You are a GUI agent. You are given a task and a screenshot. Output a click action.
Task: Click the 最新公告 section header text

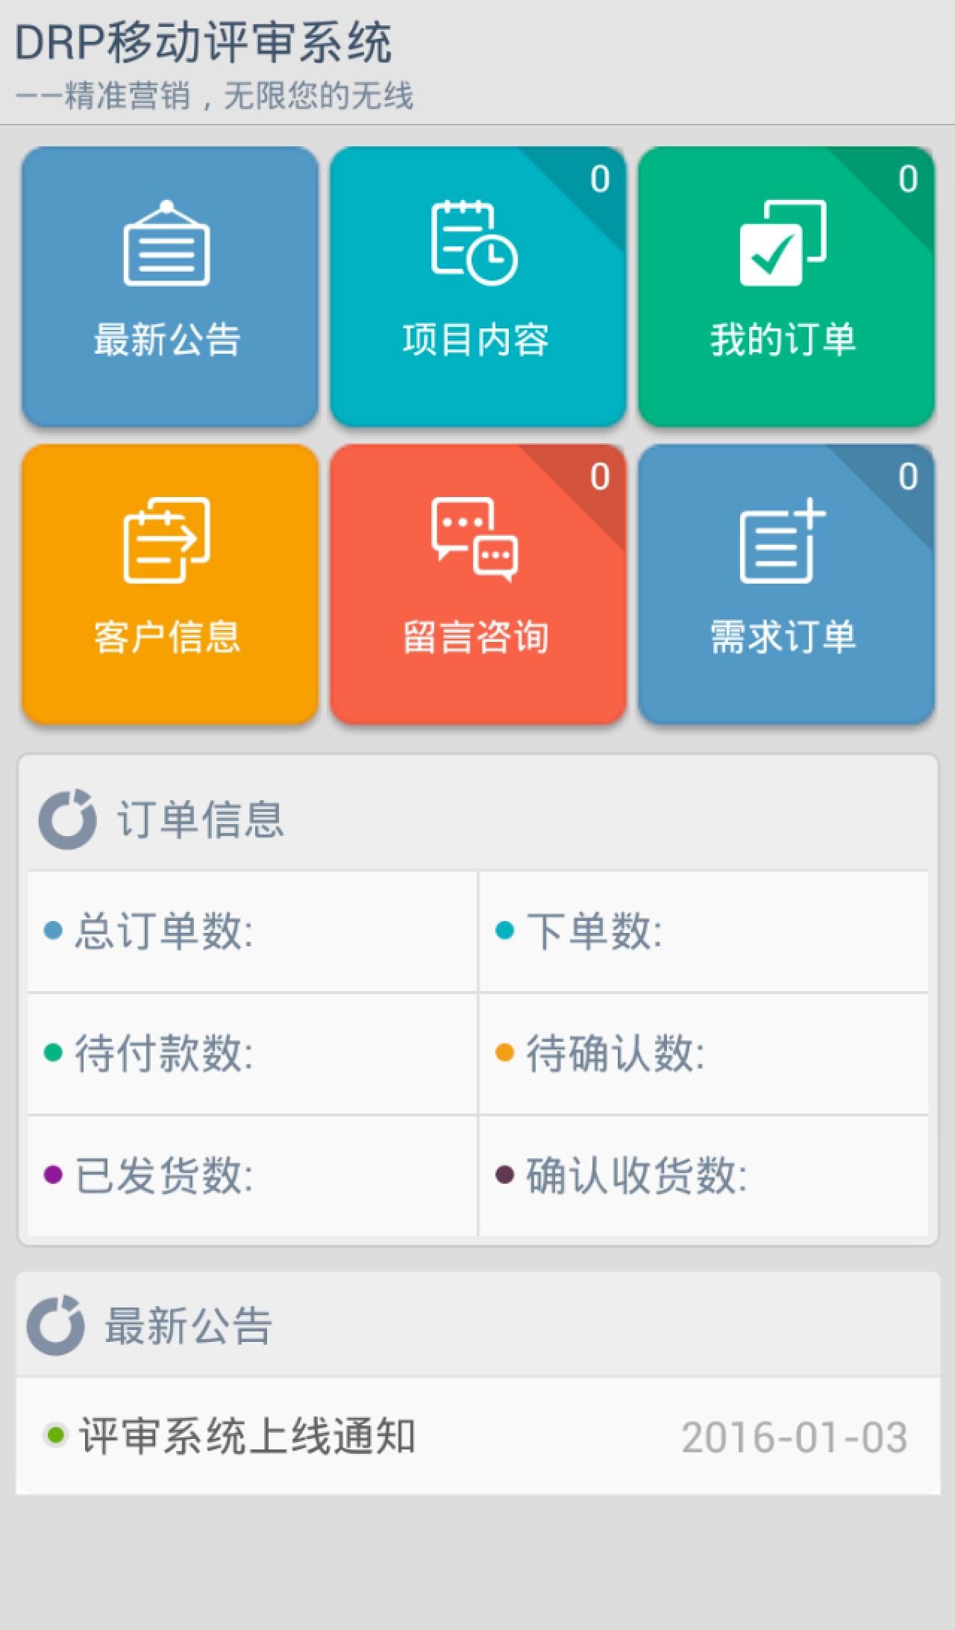click(188, 1326)
